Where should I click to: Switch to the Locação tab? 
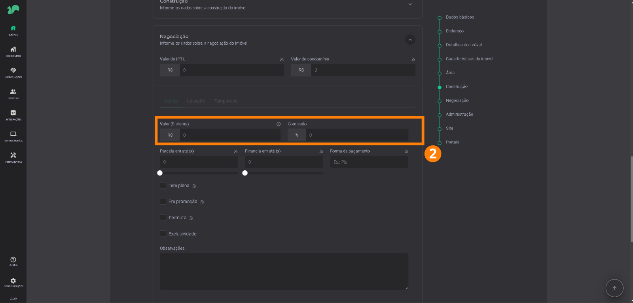click(x=196, y=101)
